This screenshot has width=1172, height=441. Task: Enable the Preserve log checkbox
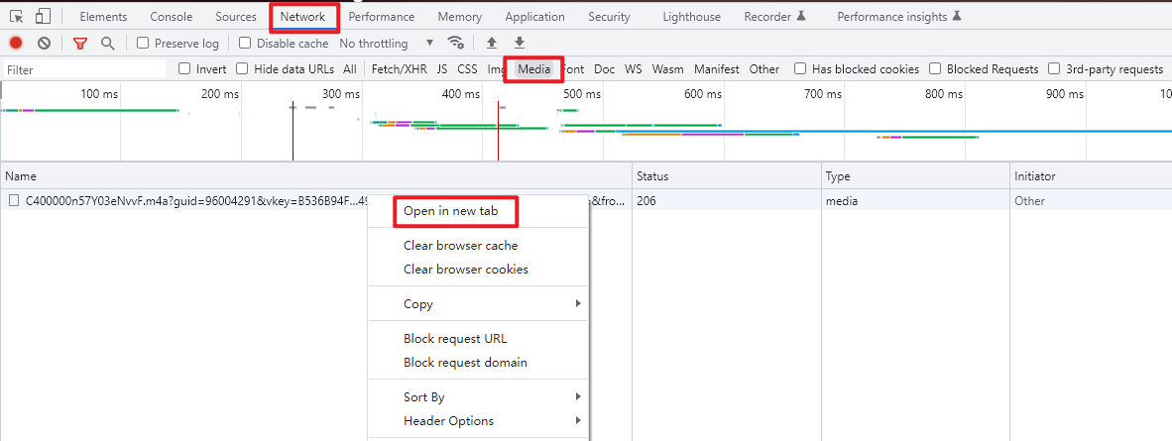(x=143, y=44)
